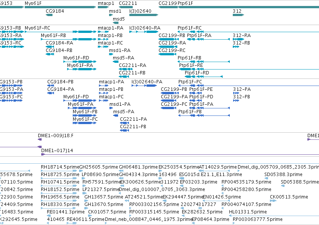This screenshot has height=225, width=319.
Task: Click the Myo61F-PD protein label
Action: [x=76, y=97]
